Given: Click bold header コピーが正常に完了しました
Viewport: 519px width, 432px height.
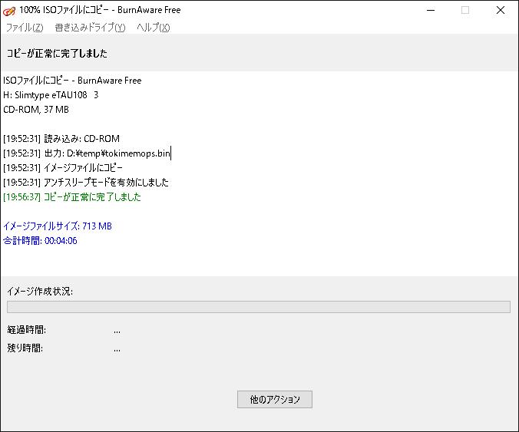Looking at the screenshot, I should click(x=57, y=53).
